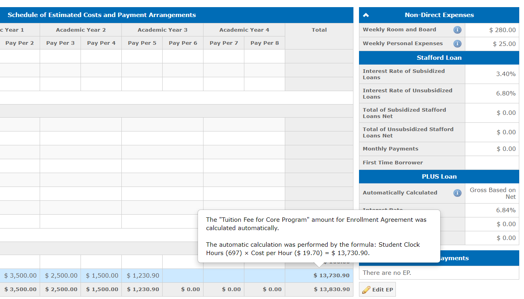The height and width of the screenshot is (299, 524).
Task: Select the PLUS Loan section header
Action: coord(439,177)
